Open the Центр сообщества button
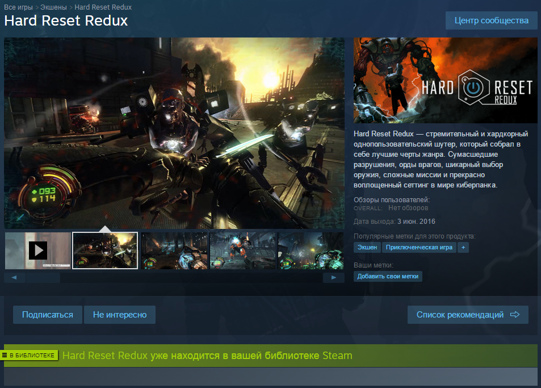 click(491, 20)
